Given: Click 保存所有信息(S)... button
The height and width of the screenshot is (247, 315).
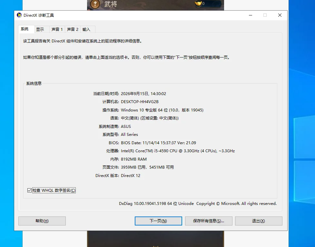Looking at the screenshot, I should point(209,221).
